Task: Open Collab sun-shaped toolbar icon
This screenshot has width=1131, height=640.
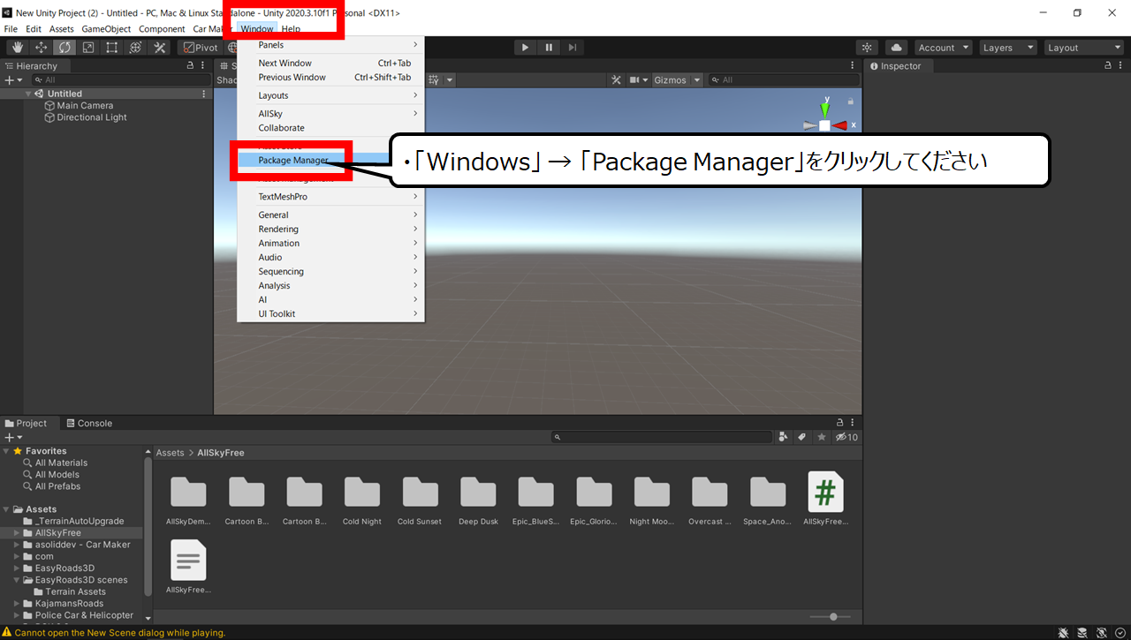Action: tap(867, 48)
